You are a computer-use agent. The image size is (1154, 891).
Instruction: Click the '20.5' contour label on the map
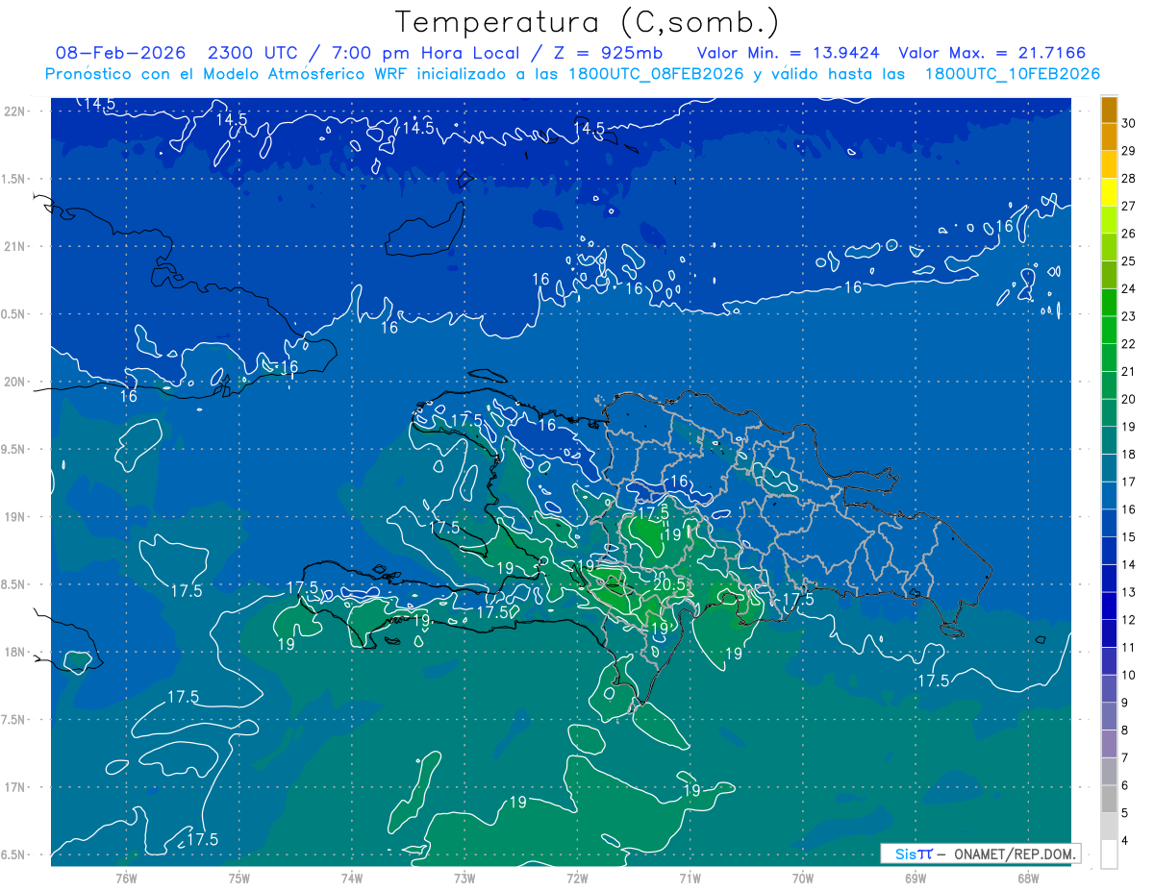coord(669,583)
